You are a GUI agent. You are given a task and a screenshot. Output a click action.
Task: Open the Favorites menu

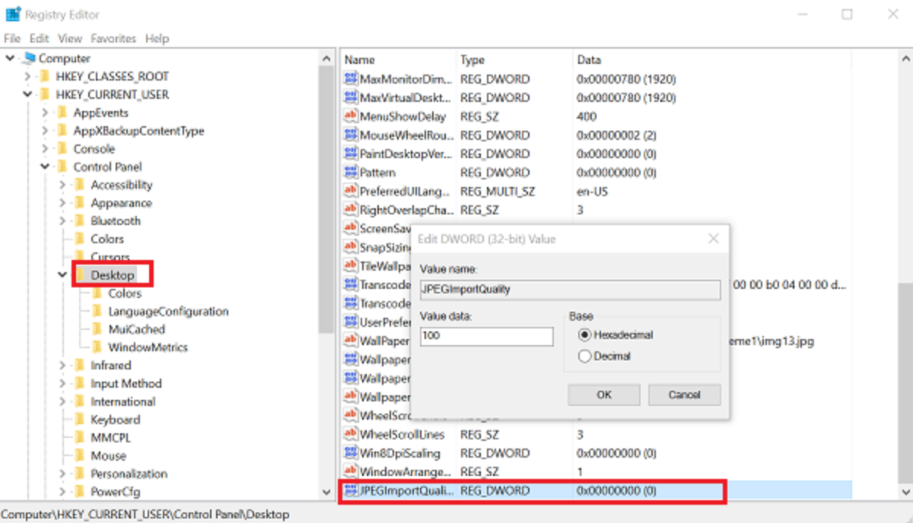(113, 38)
